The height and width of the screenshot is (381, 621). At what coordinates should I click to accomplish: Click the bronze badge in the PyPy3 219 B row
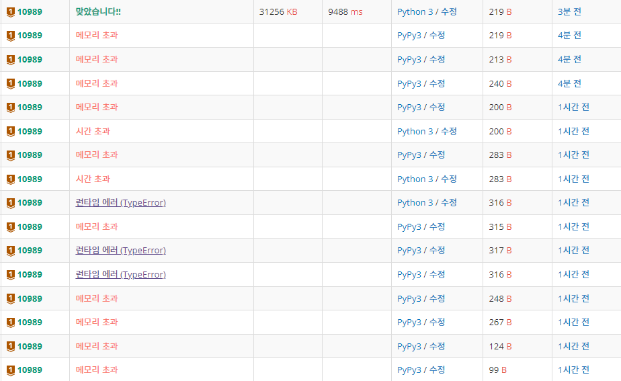pyautogui.click(x=11, y=36)
